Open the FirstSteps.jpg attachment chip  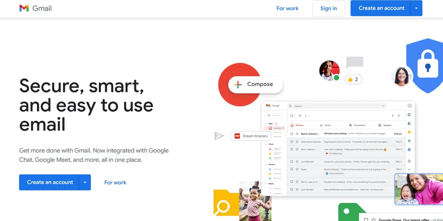click(x=334, y=154)
